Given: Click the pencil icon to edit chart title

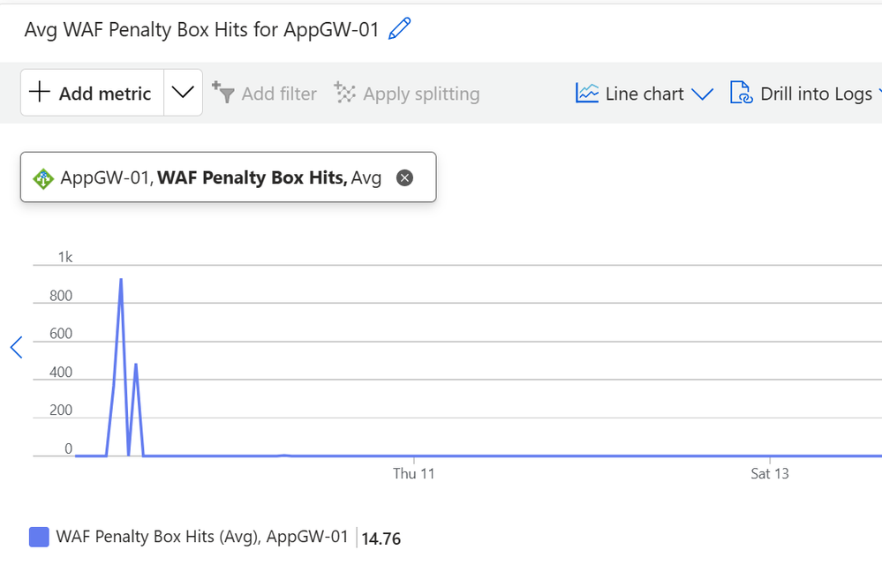Looking at the screenshot, I should 400,29.
